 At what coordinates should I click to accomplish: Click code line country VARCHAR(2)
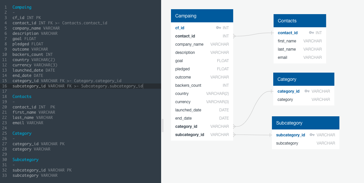click(34, 59)
